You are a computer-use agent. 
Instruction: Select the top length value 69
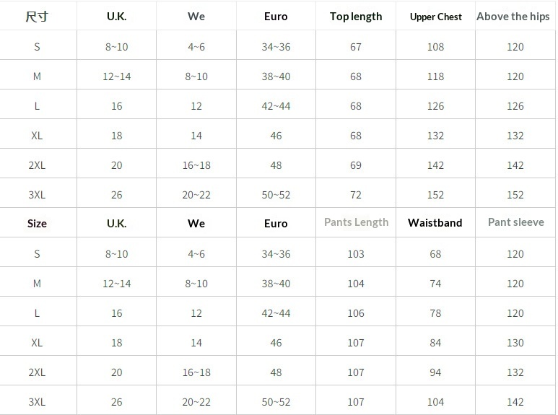tap(356, 165)
